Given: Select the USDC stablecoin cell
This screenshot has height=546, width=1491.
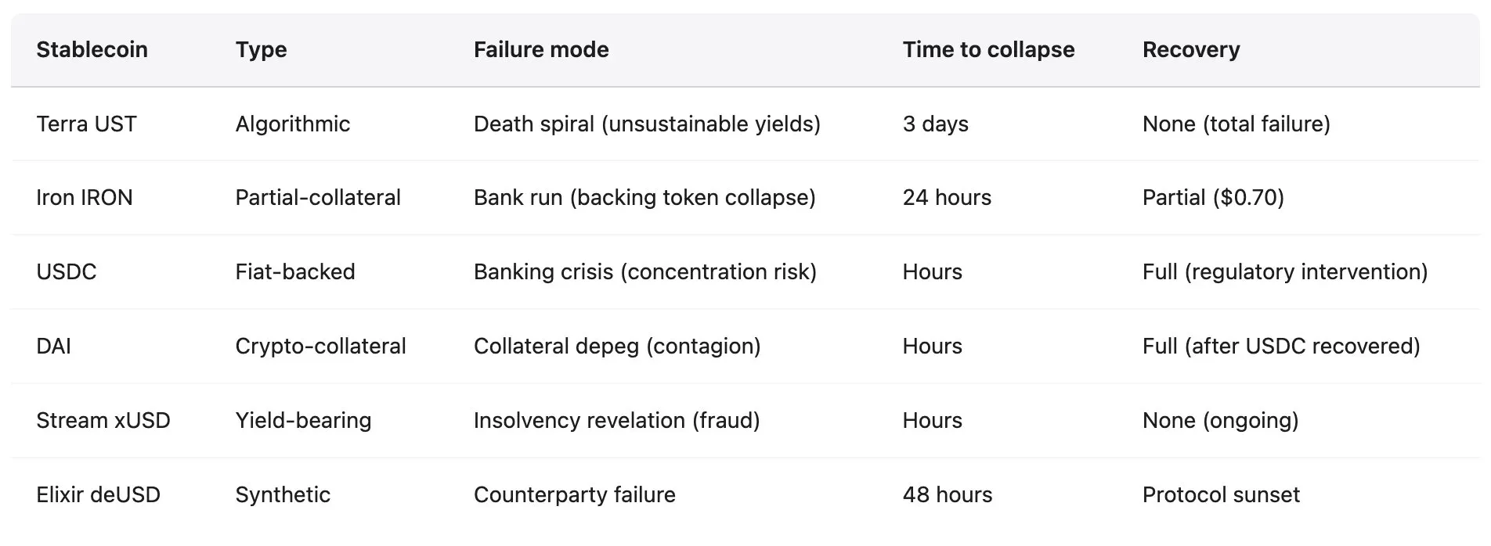Looking at the screenshot, I should 67,271.
